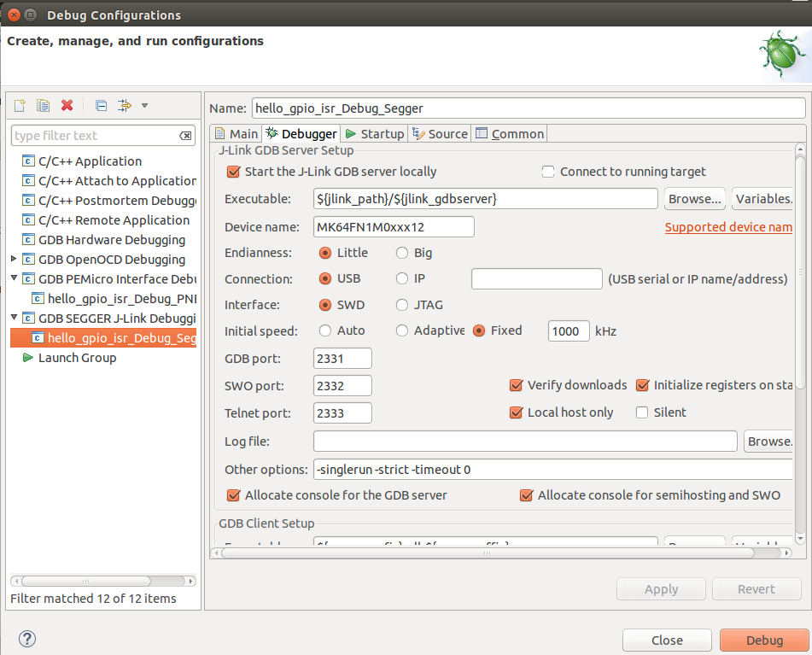Enable the Silent checkbox

[642, 412]
